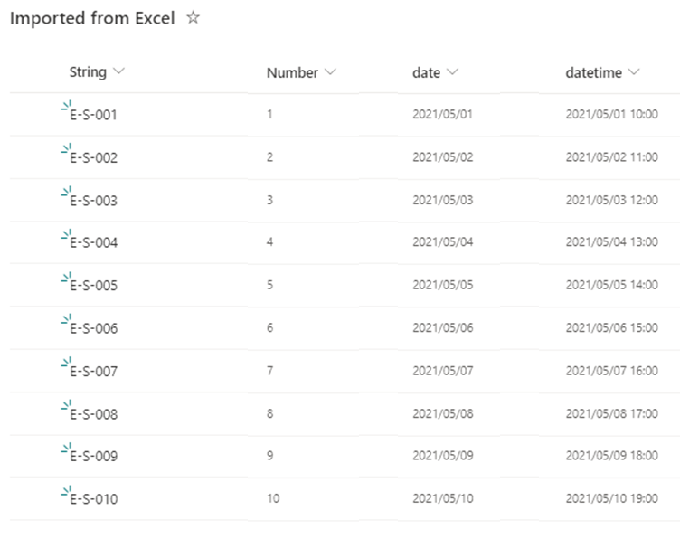Expand the datetime column header menu
The width and height of the screenshot is (680, 539).
pos(633,72)
